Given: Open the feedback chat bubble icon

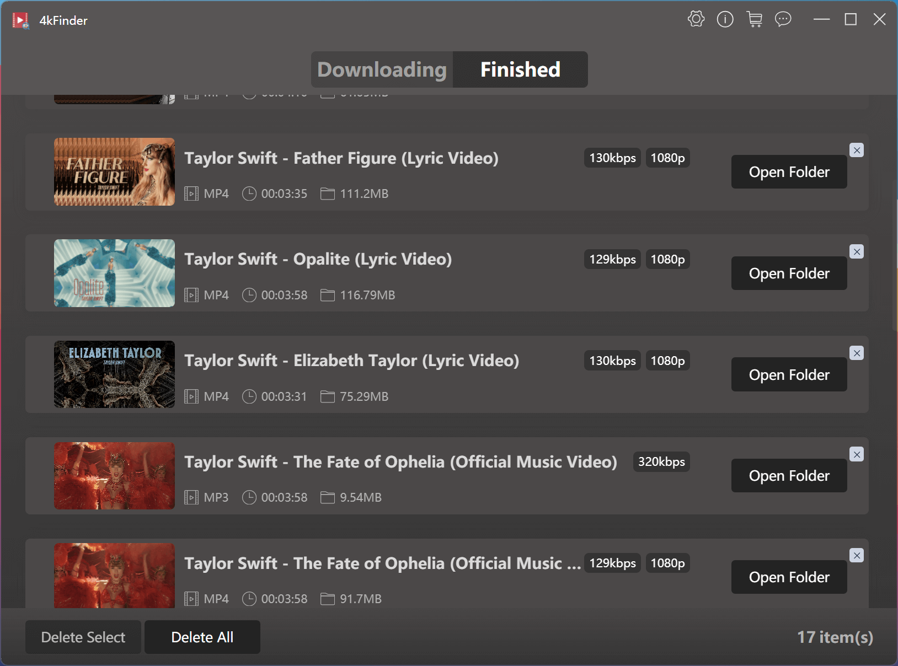Looking at the screenshot, I should tap(783, 19).
